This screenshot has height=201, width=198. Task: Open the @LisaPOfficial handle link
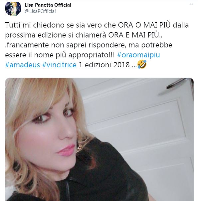pos(40,11)
